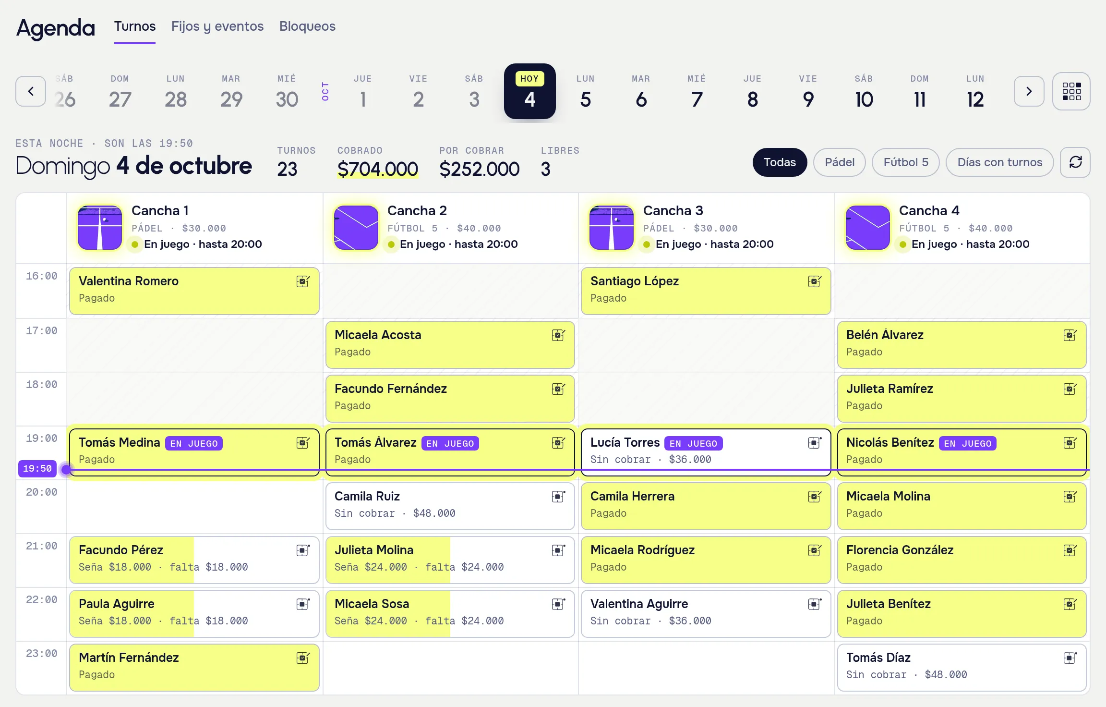The width and height of the screenshot is (1106, 707).
Task: Toggle the Fútbol 5 filter chip
Action: [906, 162]
